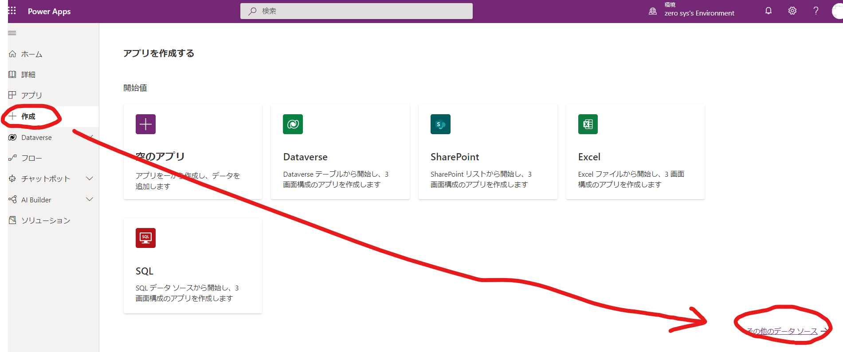Click the red SQL card icon
The image size is (843, 352).
(x=145, y=238)
